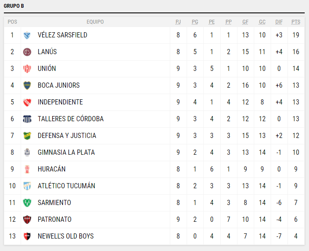Viewport: 309px width, 251px height.
Task: Open the Huracán team name link
Action: (52, 169)
